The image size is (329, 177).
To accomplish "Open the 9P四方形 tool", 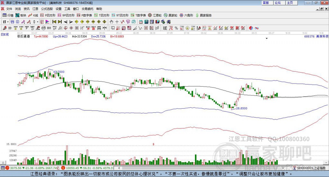I will [66, 15].
